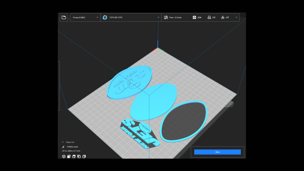The image size is (304, 171).
Task: Click the extruder 1 material icon
Action: click(x=105, y=17)
